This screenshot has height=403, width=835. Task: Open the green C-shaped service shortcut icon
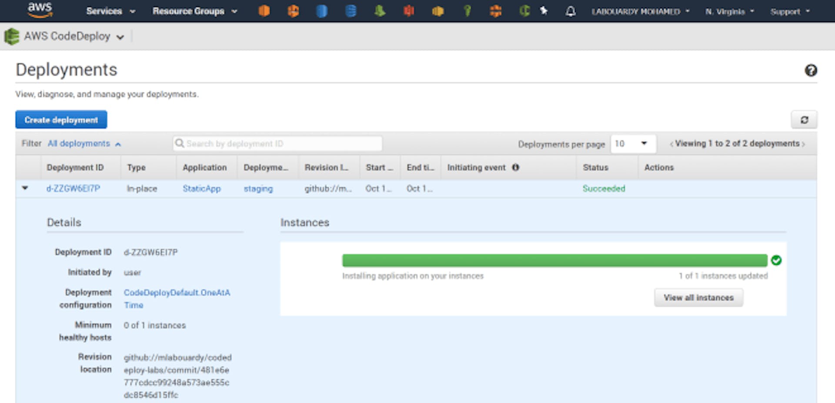click(x=524, y=11)
